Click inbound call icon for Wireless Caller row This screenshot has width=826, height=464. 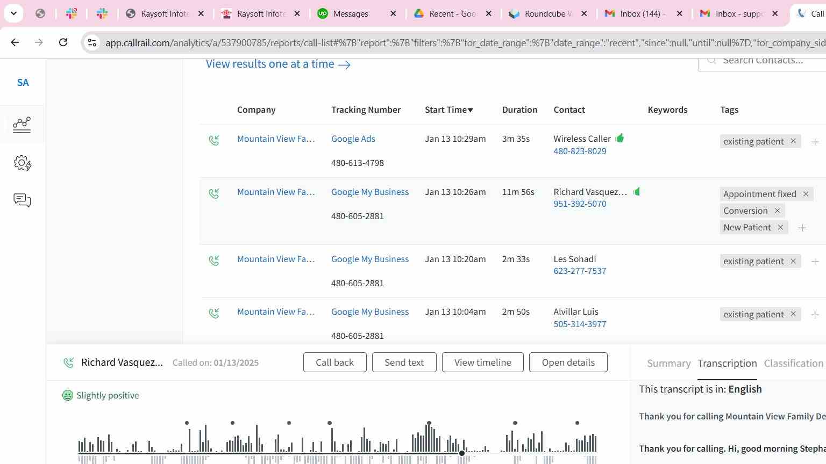pyautogui.click(x=214, y=140)
